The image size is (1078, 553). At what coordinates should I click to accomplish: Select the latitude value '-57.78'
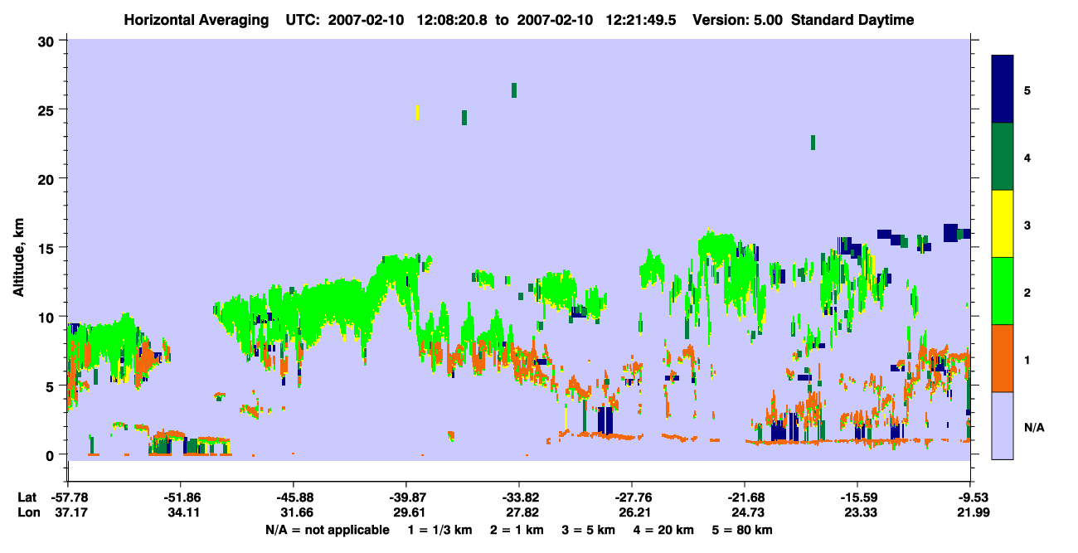coord(68,497)
